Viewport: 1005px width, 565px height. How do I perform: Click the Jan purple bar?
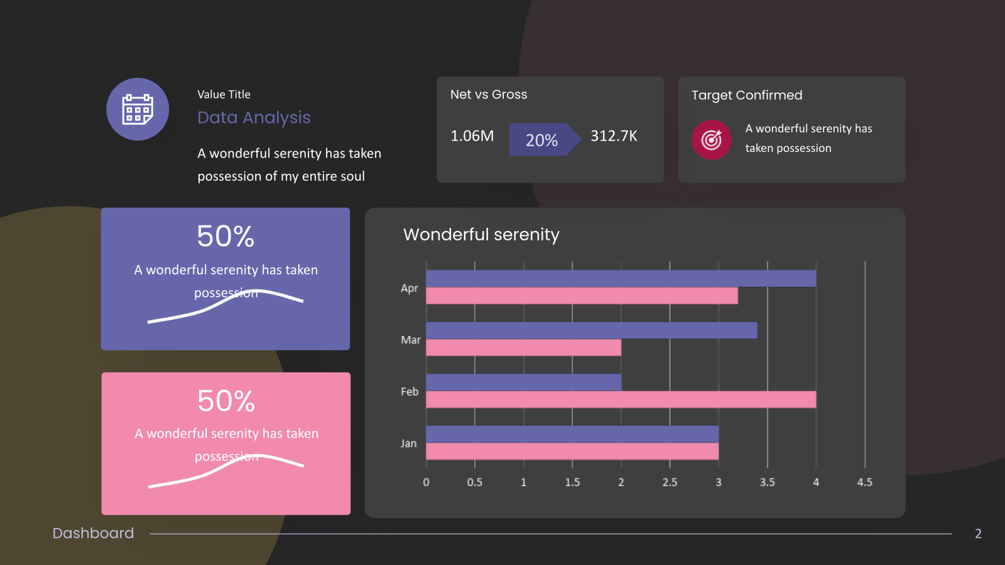(572, 434)
